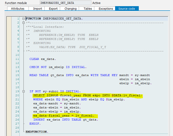Click the ENDIF statement
This screenshot has width=173, height=136.
point(35,124)
